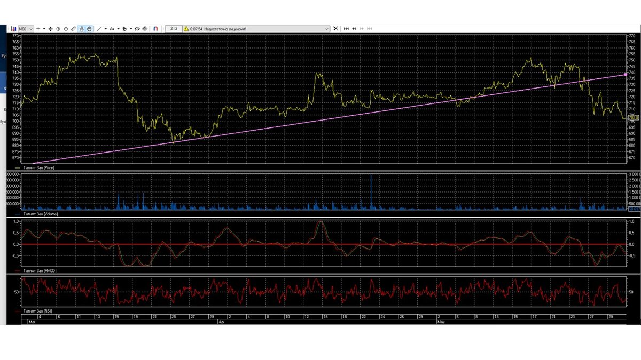
Task: Expand the line tool dropdown arrow
Action: 106,29
